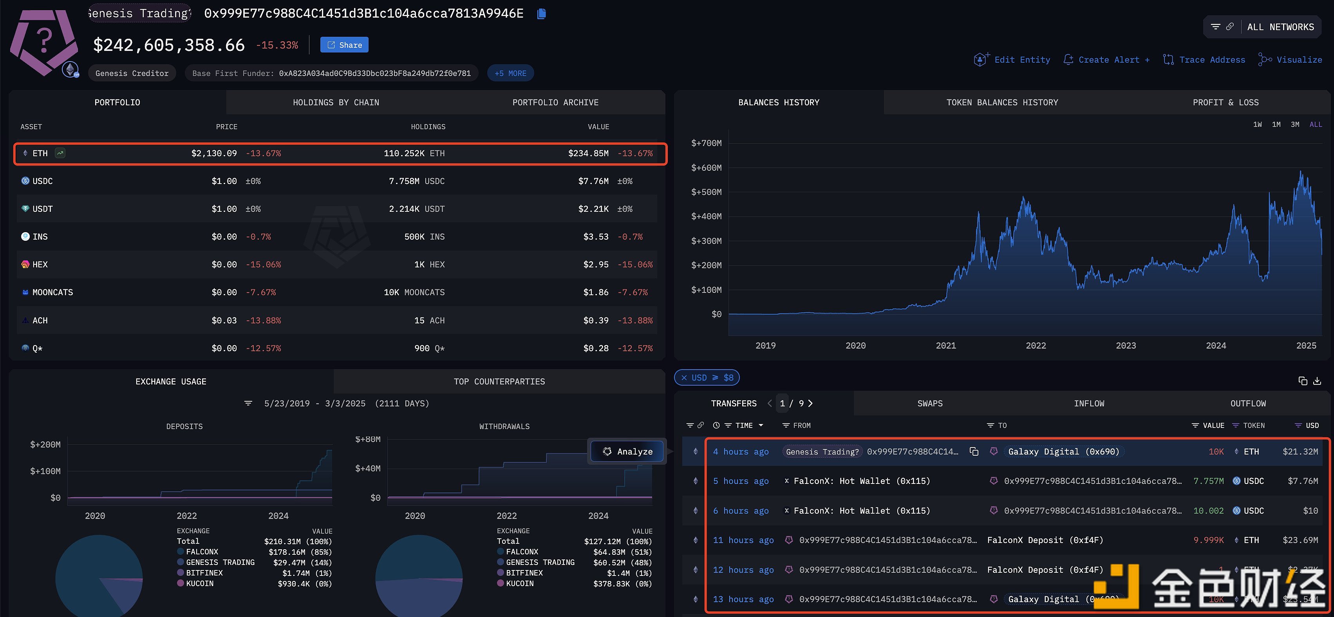The height and width of the screenshot is (617, 1334).
Task: Expand the +5 MORE labels
Action: 510,74
